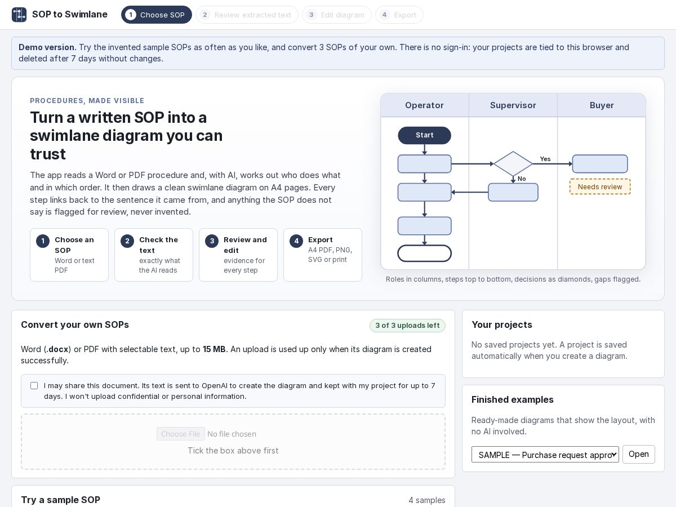Click the SOP to Swimlane logo icon

[19, 15]
